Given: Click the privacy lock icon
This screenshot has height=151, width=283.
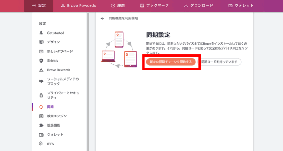Looking at the screenshot, I should click(41, 95).
